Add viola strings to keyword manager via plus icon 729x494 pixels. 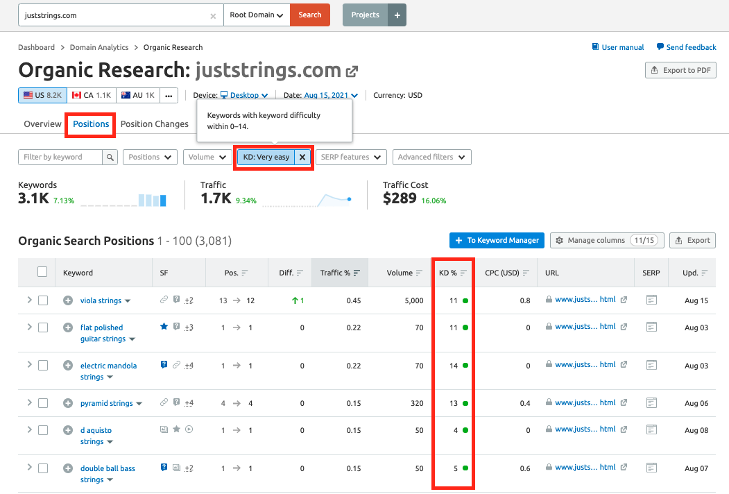point(68,300)
